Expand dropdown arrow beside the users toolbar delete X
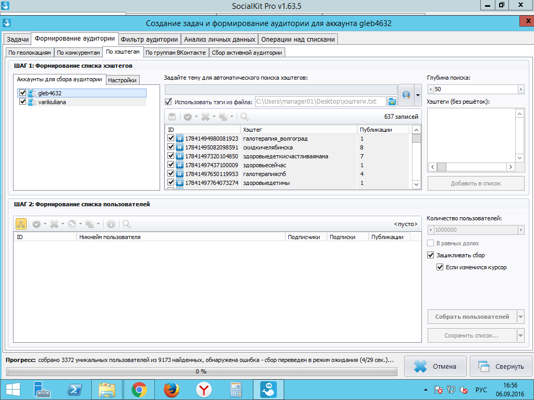The height and width of the screenshot is (400, 534). (63, 224)
